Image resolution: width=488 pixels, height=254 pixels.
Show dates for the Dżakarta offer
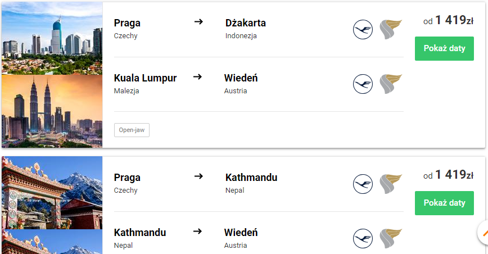coord(444,48)
